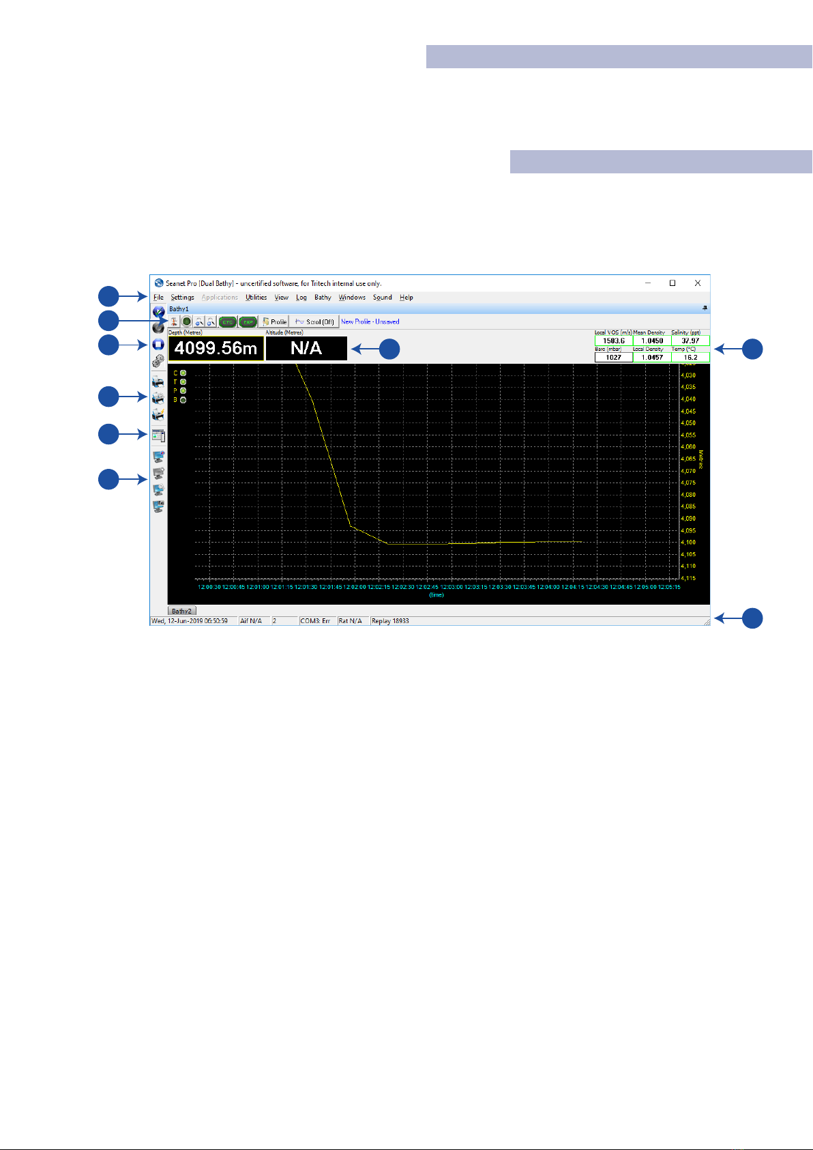Open the Bathy menu
813x1150 pixels.
point(323,298)
